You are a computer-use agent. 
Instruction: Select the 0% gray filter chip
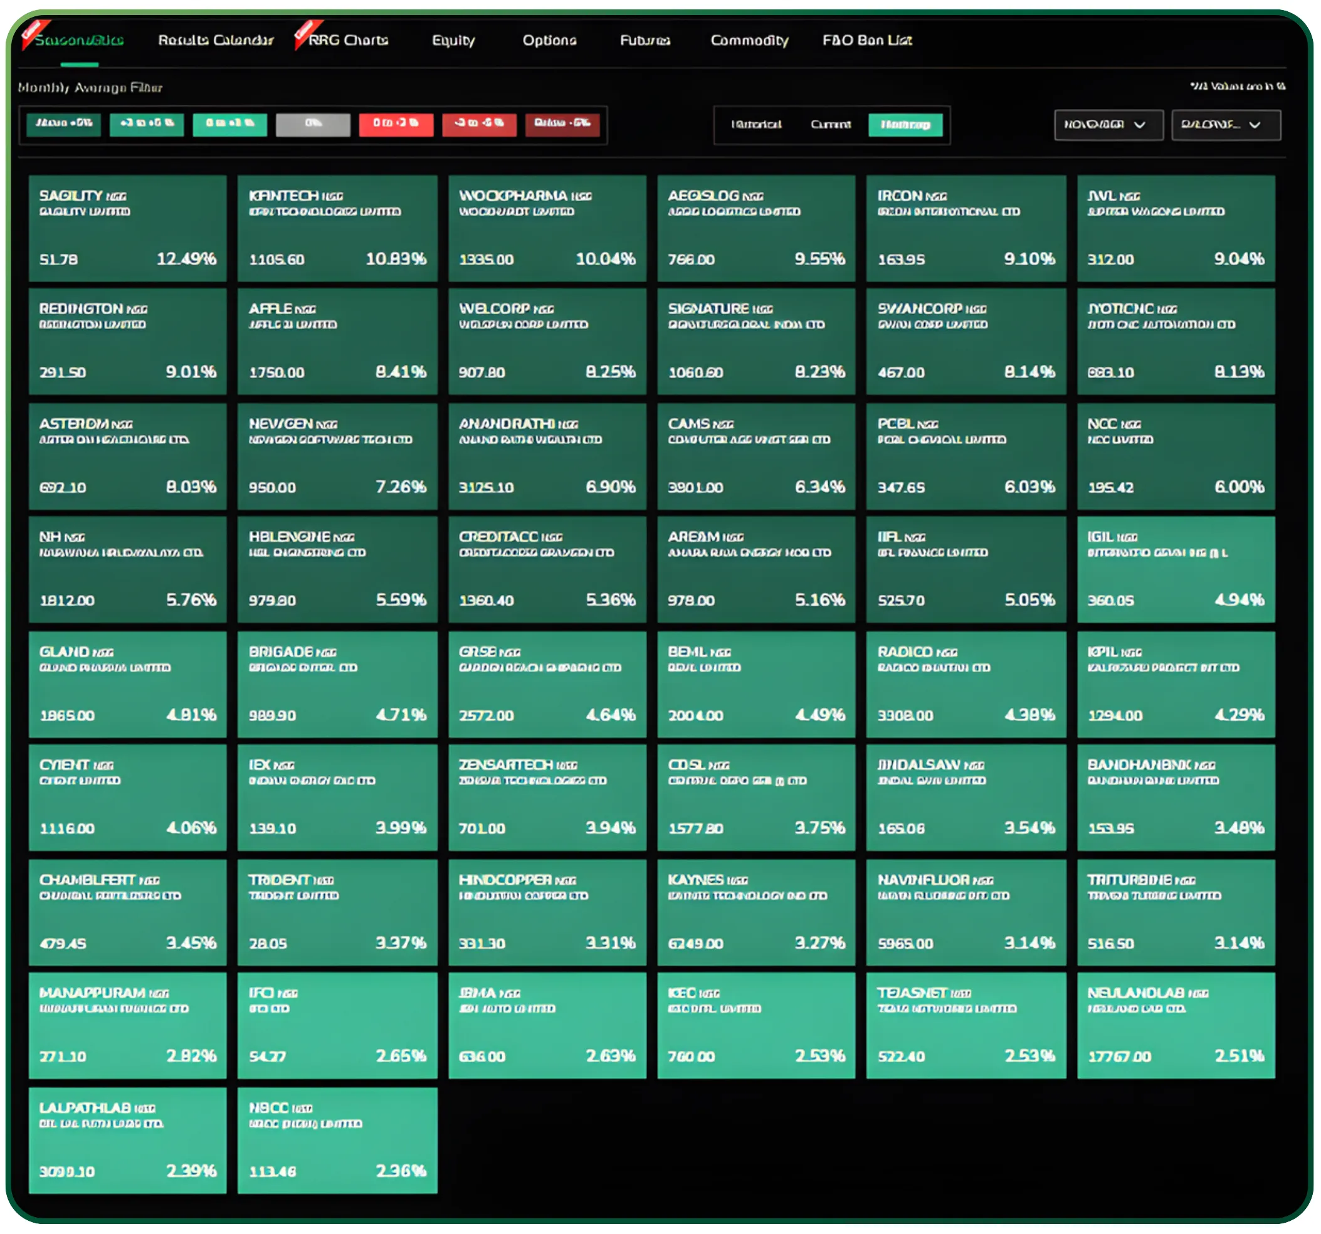[314, 124]
